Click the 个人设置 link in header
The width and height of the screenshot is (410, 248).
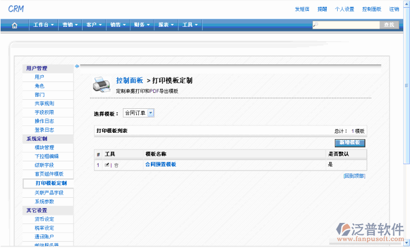coord(345,9)
